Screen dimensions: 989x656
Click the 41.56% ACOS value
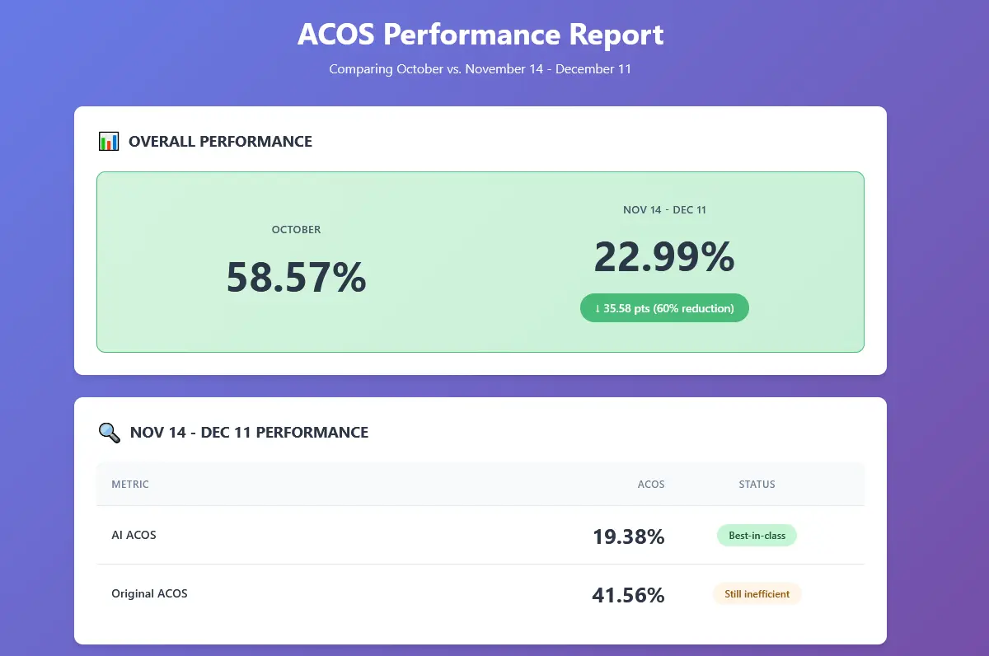click(x=628, y=595)
